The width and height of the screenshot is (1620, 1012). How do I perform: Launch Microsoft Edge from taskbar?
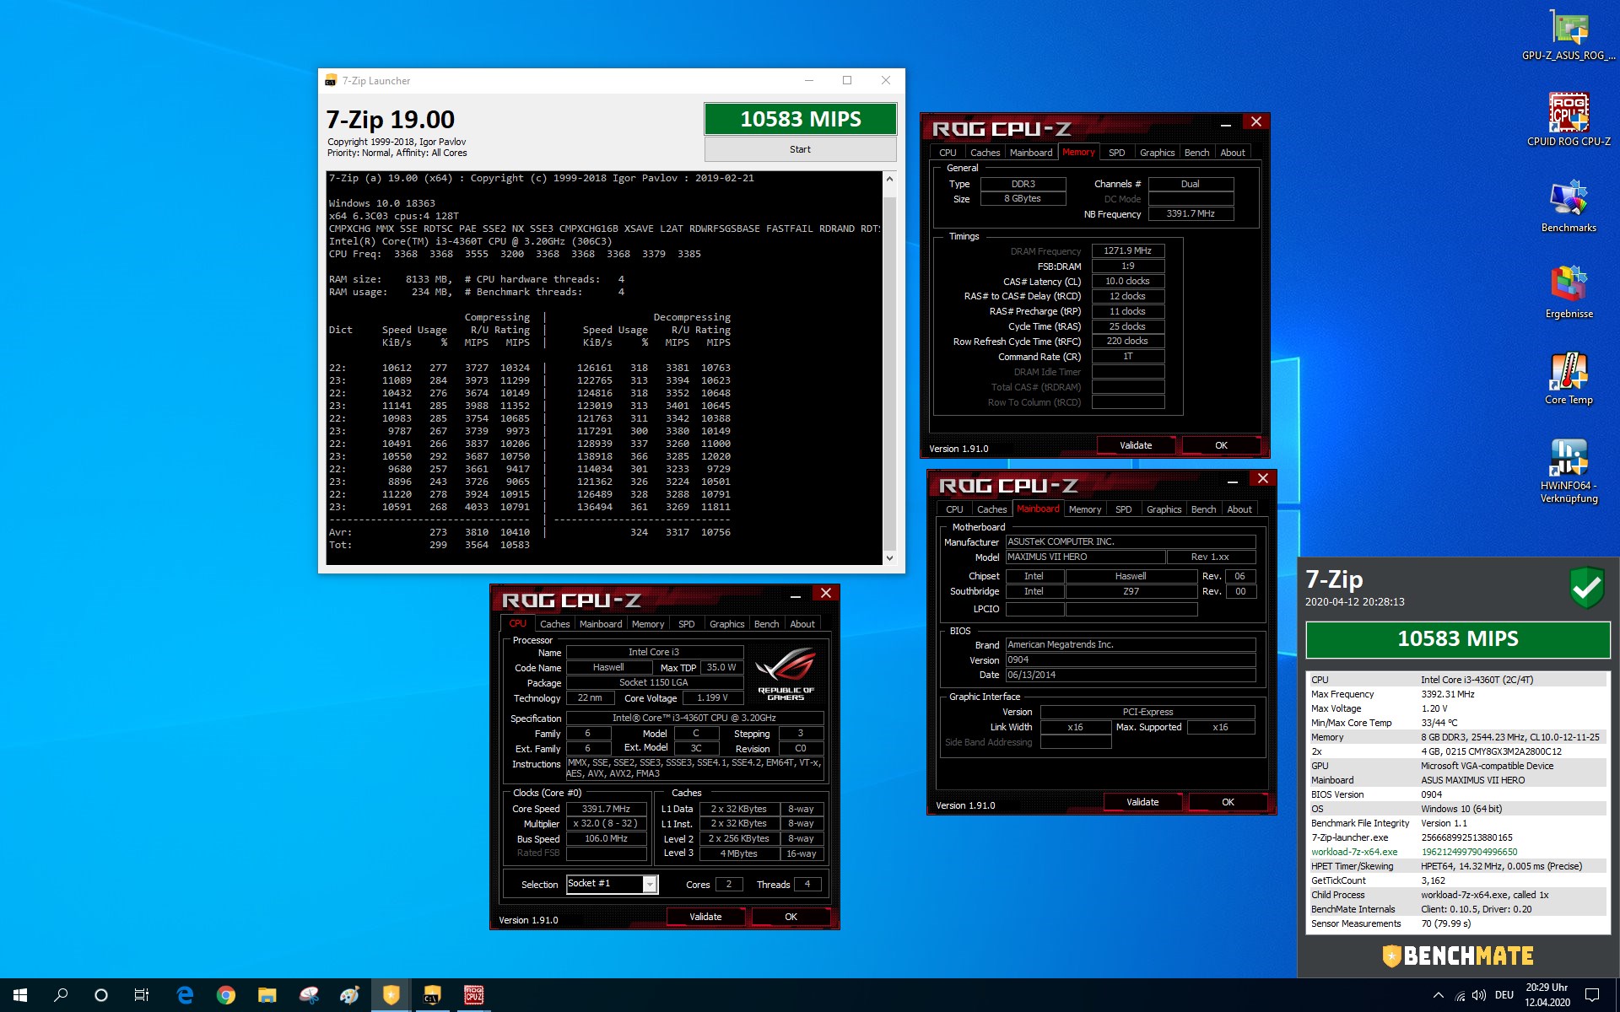pos(185,995)
